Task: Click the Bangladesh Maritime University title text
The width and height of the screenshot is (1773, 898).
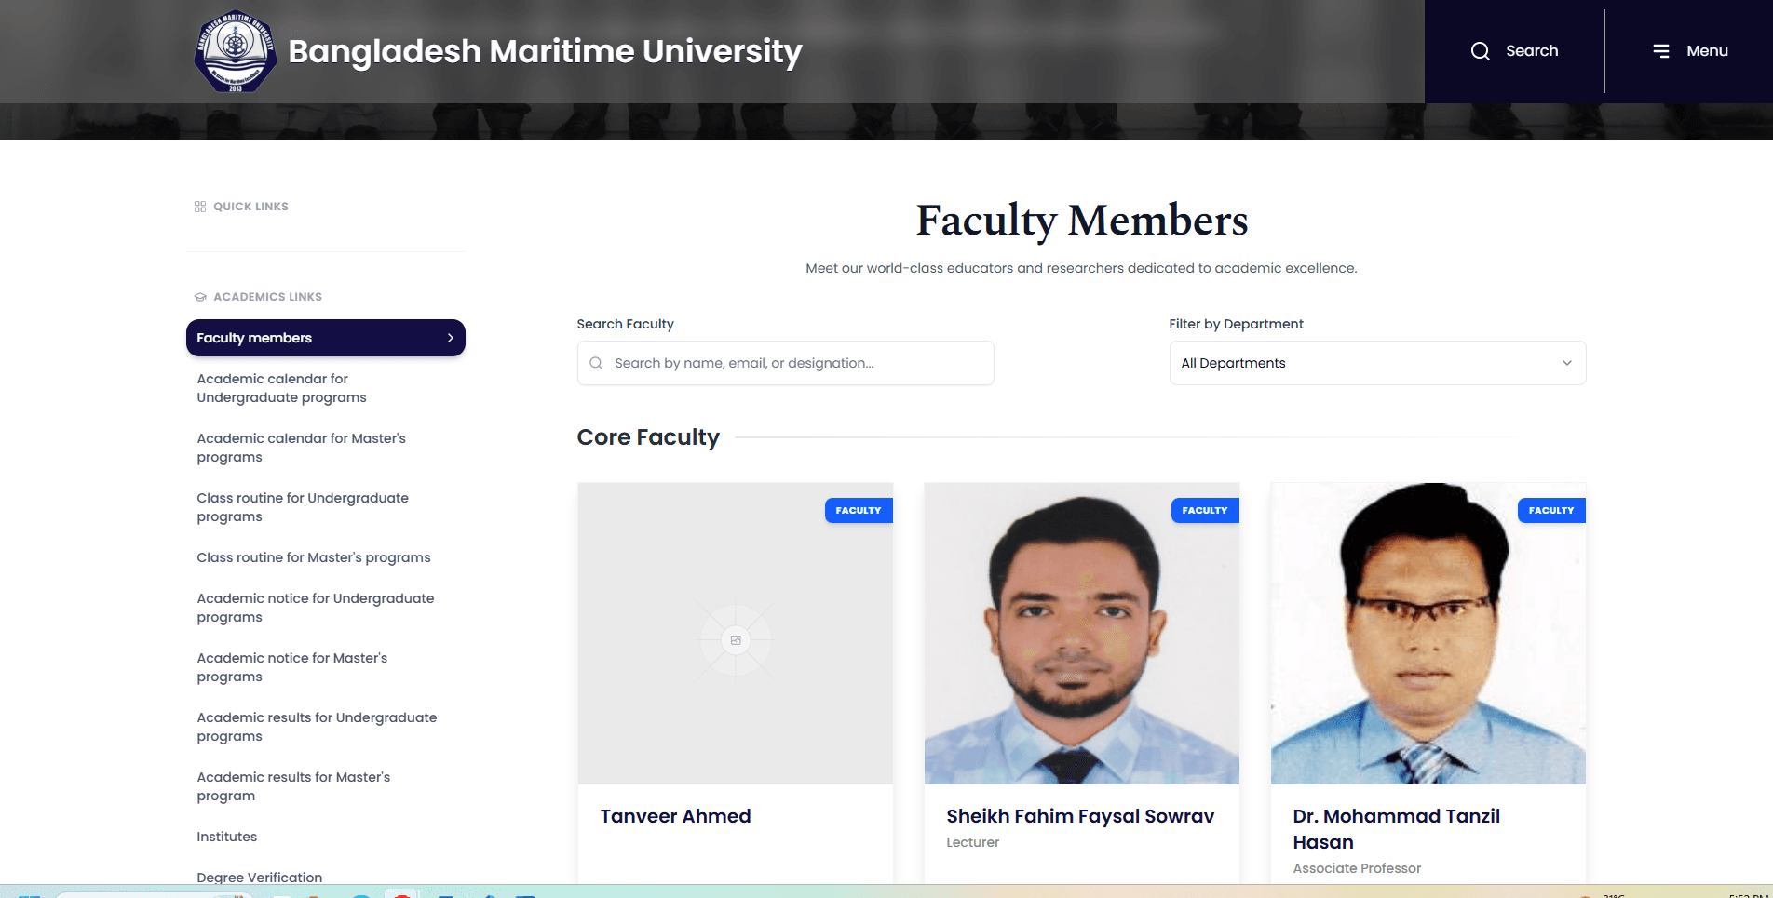Action: (545, 51)
